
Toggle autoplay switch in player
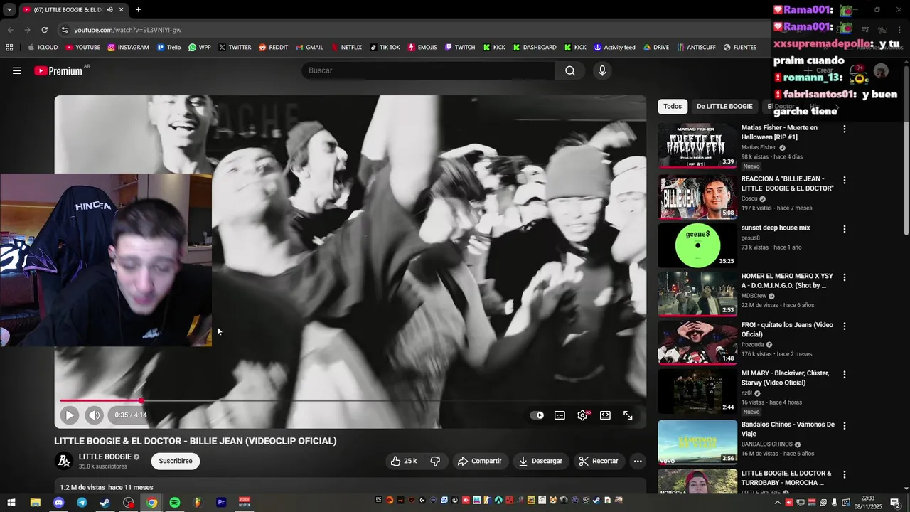(537, 415)
